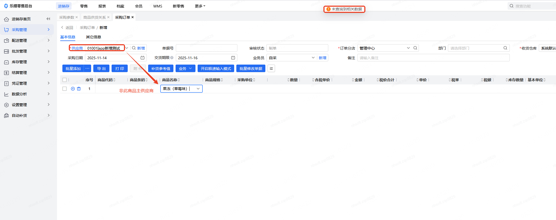This screenshot has height=220, width=556.
Task: Open the 更多 menu in the top bar
Action: point(200,6)
